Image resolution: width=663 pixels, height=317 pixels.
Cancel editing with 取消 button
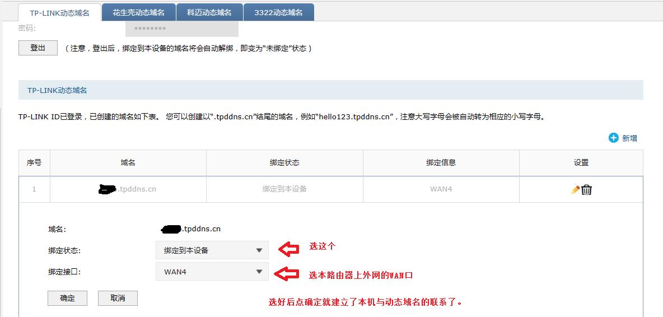[x=118, y=298]
